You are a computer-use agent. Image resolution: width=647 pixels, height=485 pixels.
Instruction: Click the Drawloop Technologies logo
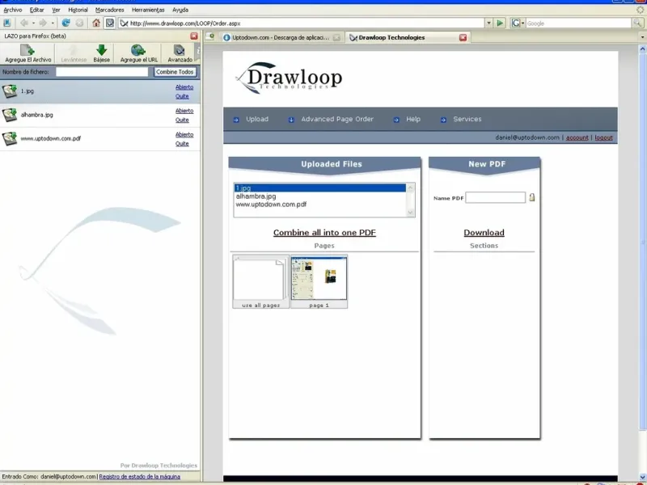289,78
